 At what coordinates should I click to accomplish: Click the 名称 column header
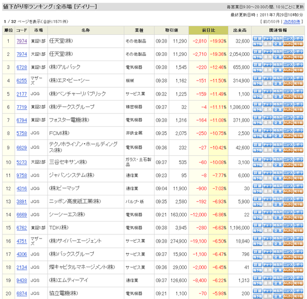pyautogui.click(x=86, y=30)
